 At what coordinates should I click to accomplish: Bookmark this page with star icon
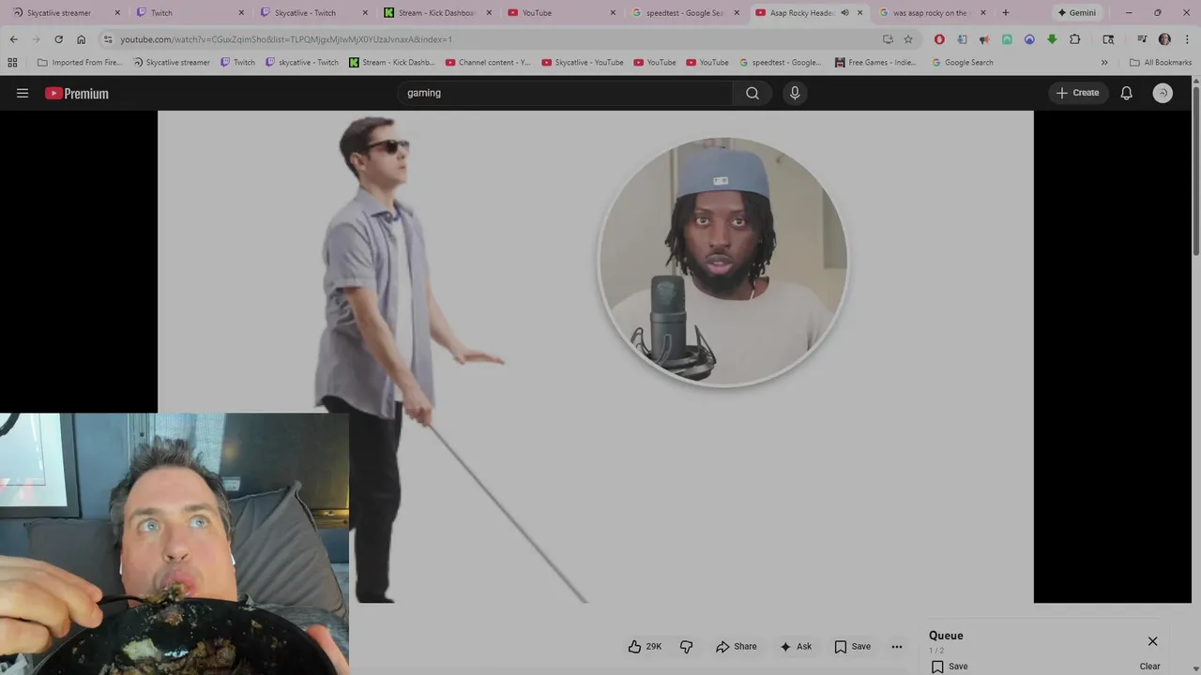pyautogui.click(x=908, y=39)
